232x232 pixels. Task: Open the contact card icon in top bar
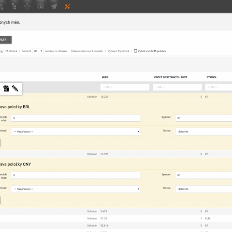point(41,6)
